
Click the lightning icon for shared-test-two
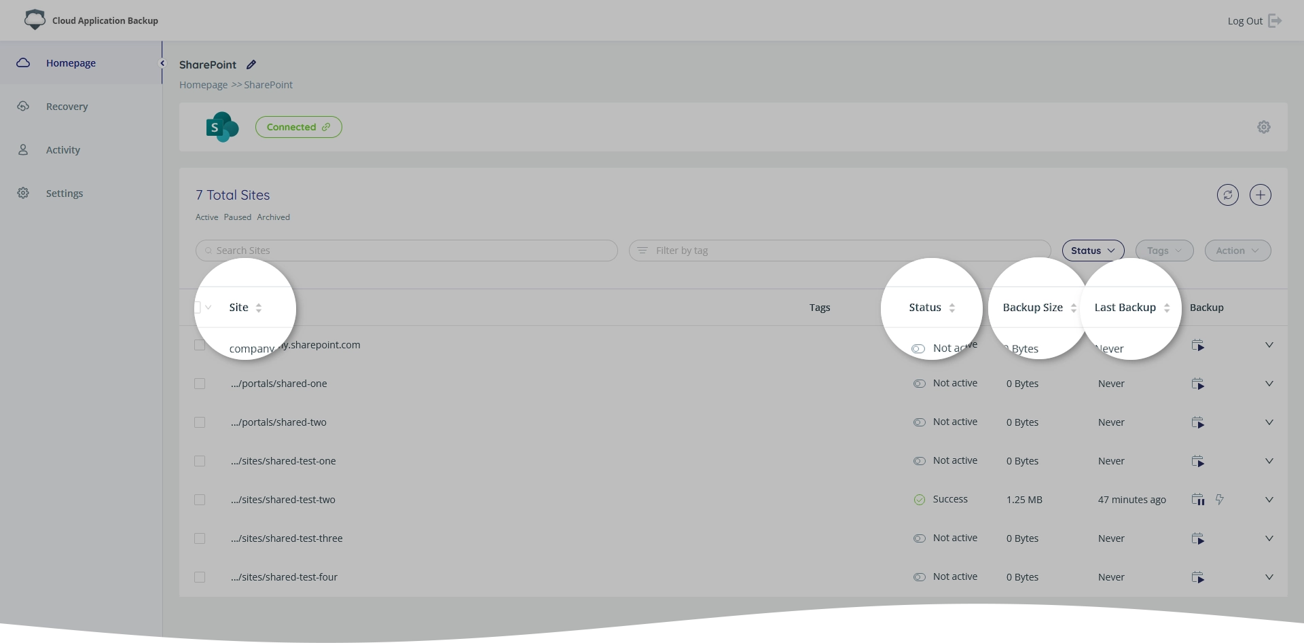click(1220, 500)
